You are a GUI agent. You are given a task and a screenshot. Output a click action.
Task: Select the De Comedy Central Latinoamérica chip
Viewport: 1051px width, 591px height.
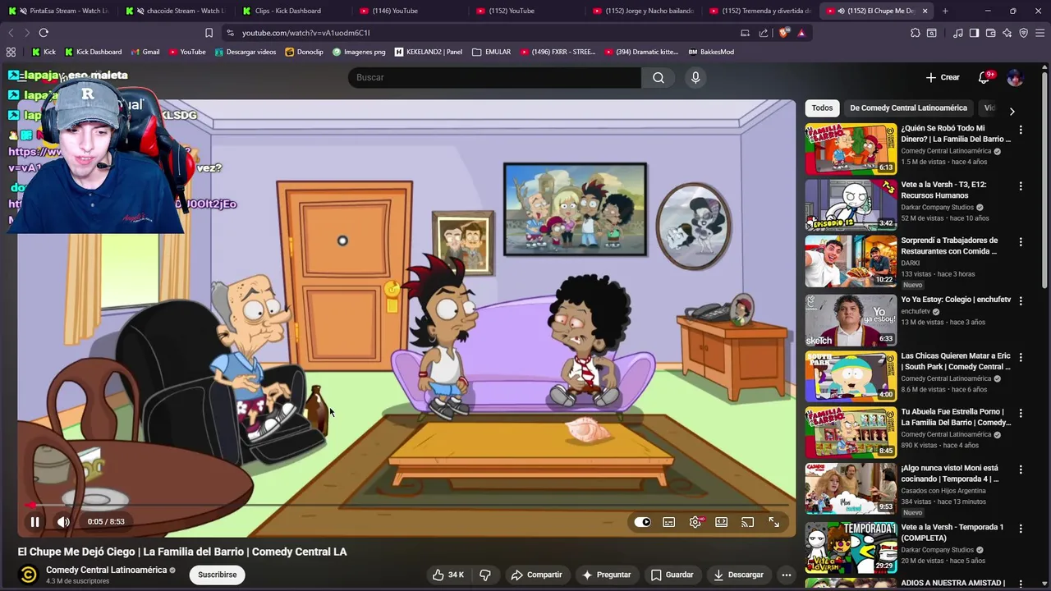tap(908, 108)
